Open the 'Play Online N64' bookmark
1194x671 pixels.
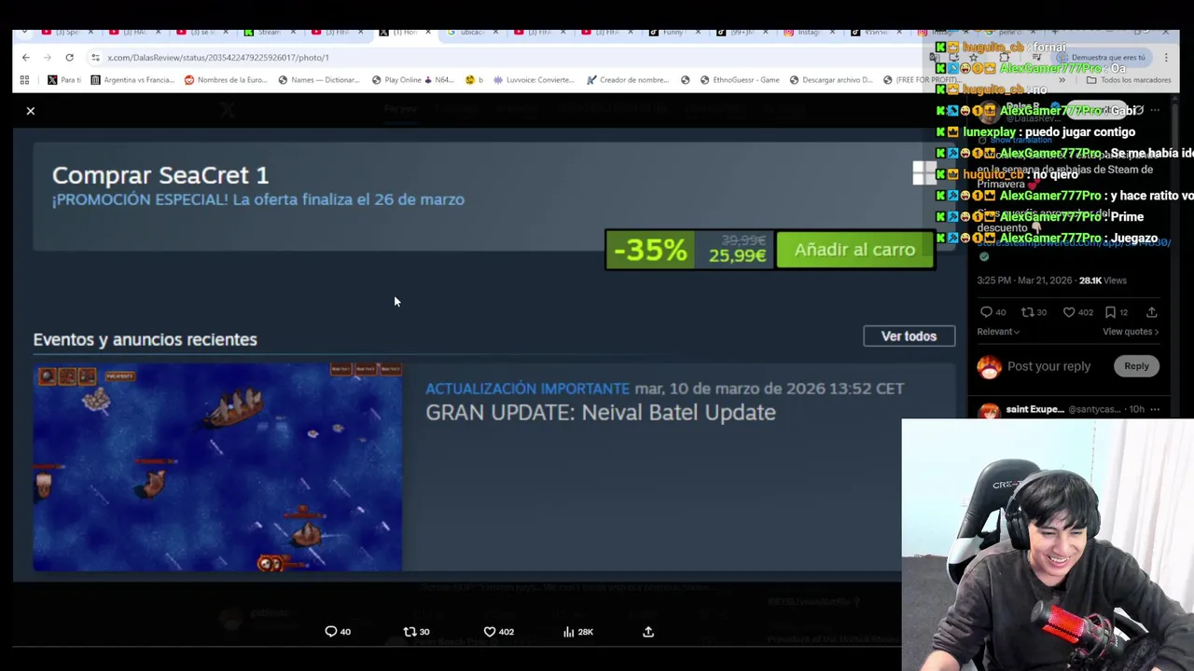pyautogui.click(x=412, y=80)
